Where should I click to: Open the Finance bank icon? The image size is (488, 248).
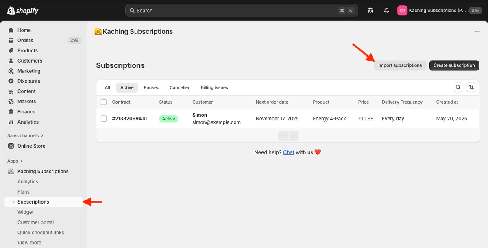click(x=11, y=111)
